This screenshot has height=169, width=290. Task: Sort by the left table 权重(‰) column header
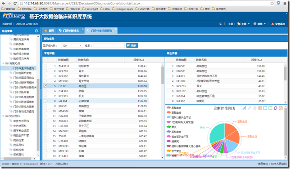pyautogui.click(x=139, y=60)
